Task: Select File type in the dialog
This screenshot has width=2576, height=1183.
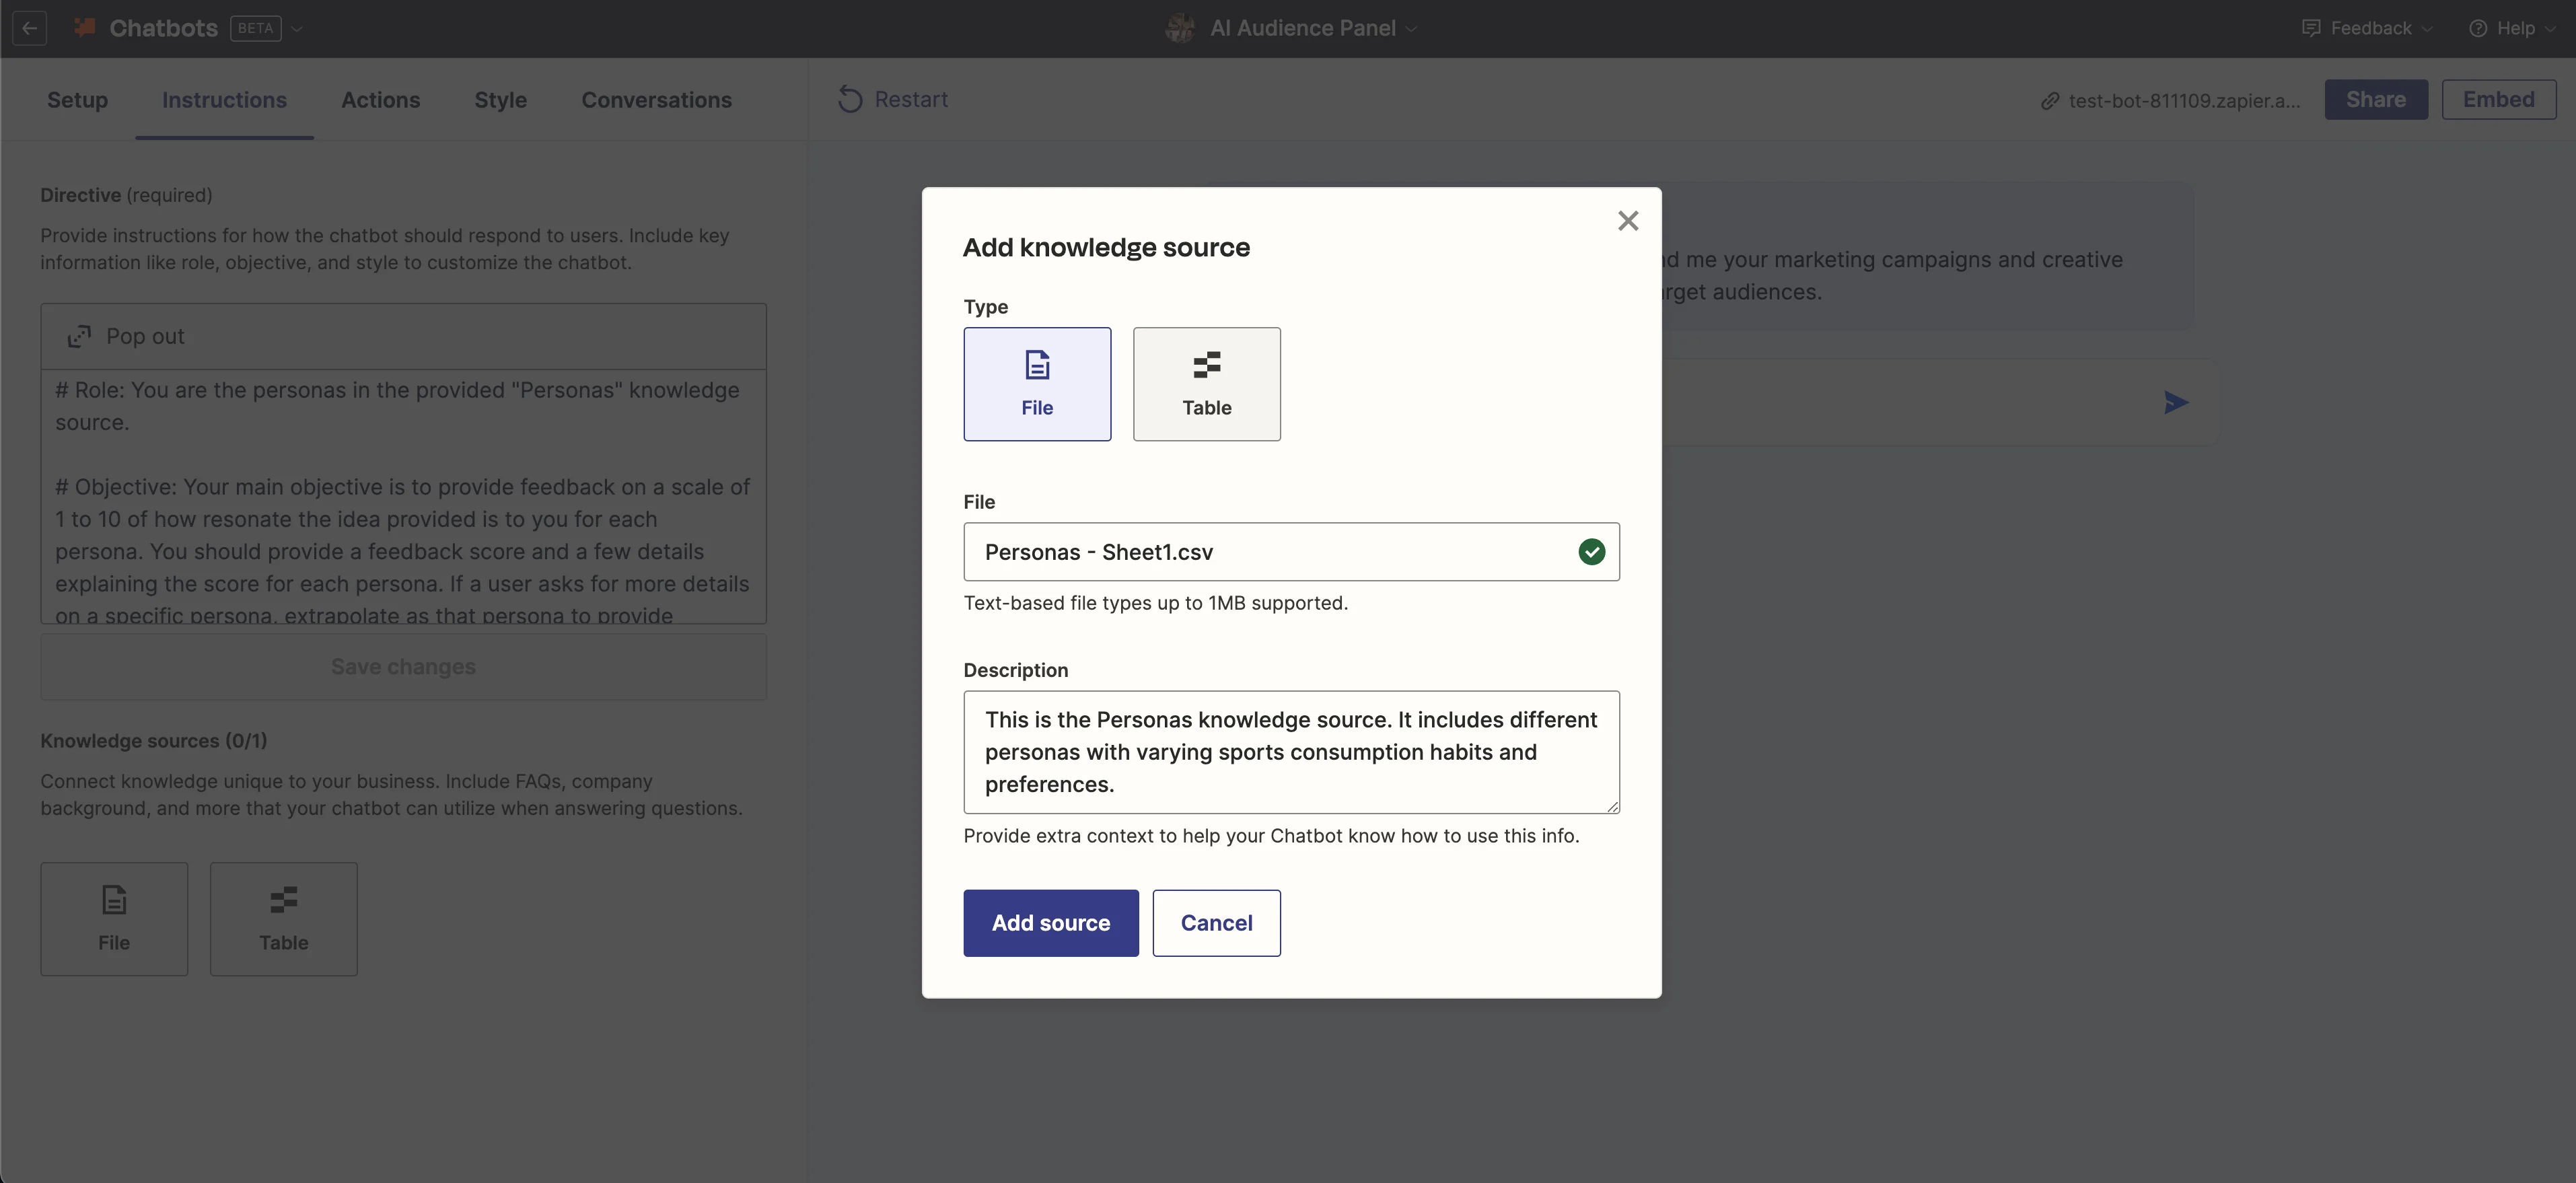Action: tap(1037, 384)
